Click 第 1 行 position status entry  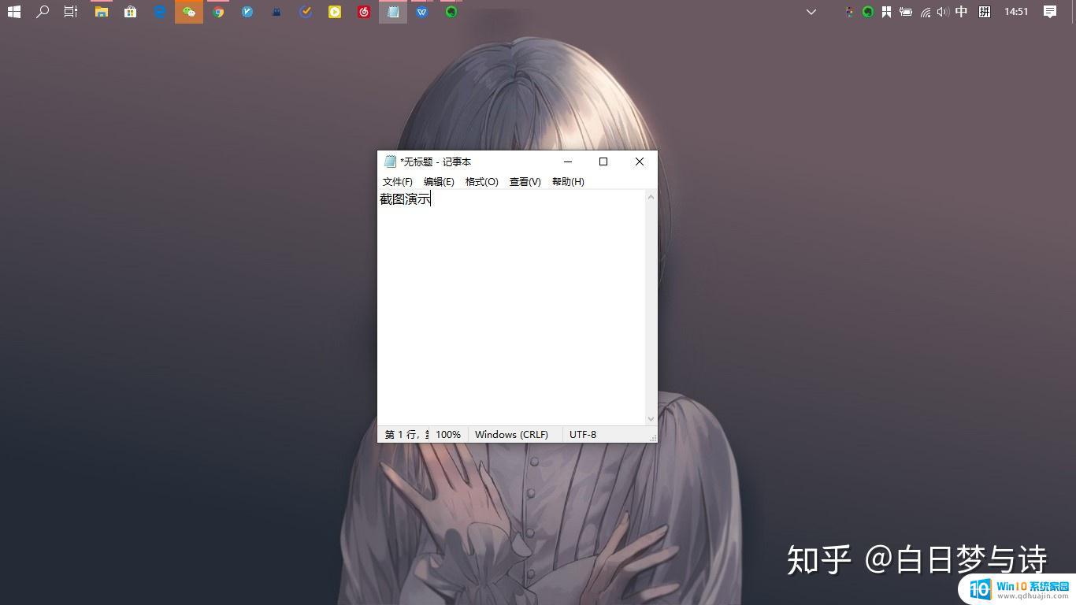pyautogui.click(x=406, y=435)
